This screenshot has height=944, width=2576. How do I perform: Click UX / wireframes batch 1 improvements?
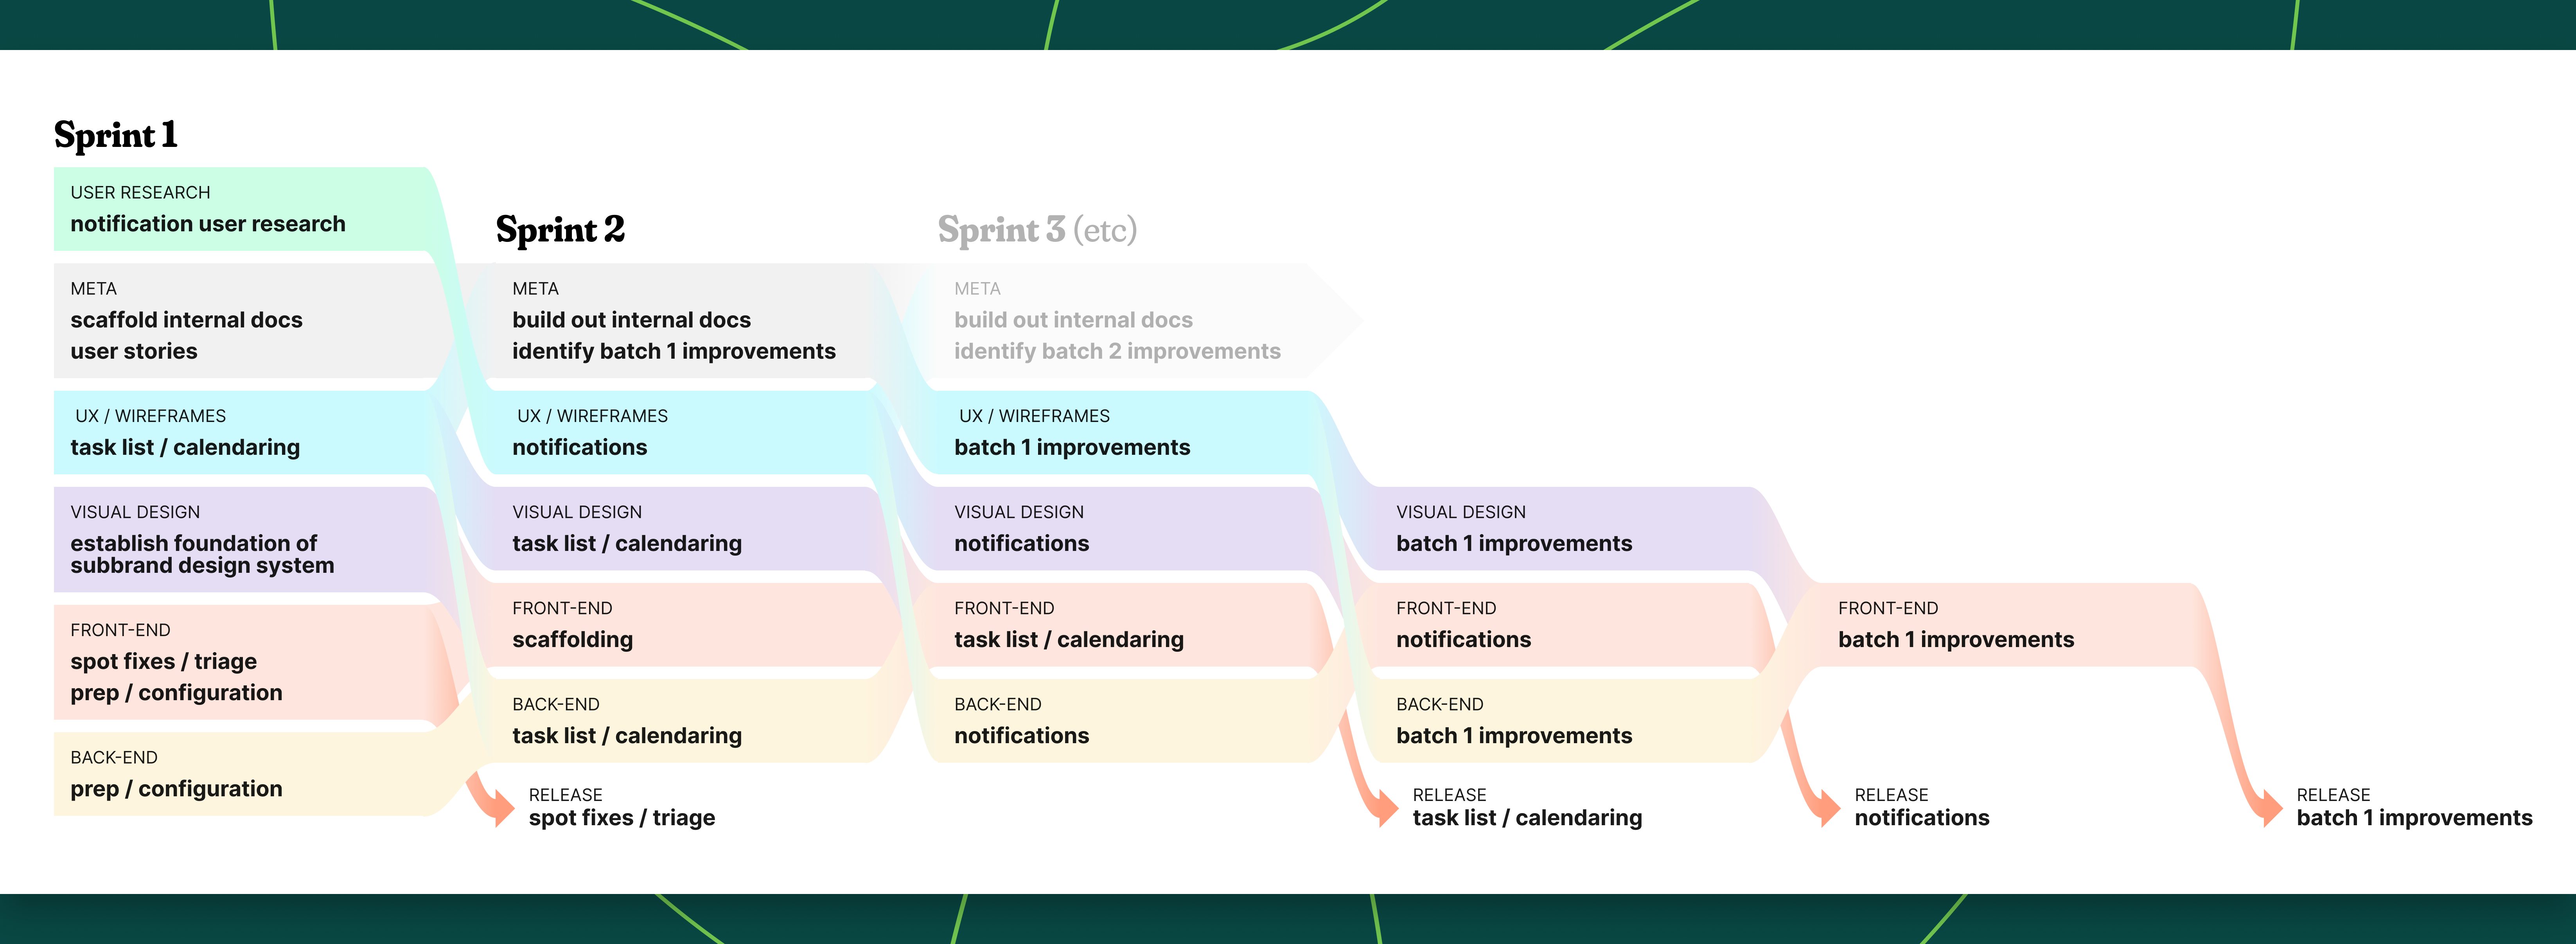pyautogui.click(x=1072, y=447)
